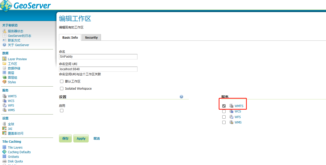
Task: Open the 覆盖率访问 link
Action: point(16,133)
